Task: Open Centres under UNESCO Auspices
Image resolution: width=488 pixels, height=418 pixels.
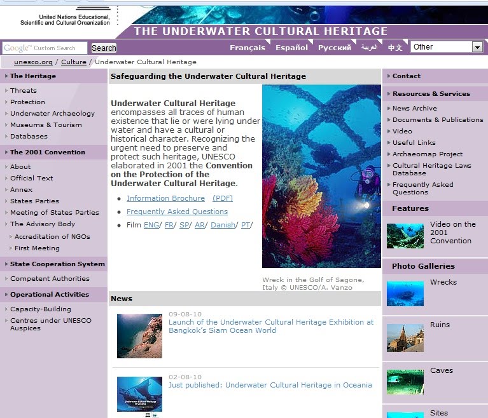Action: pyautogui.click(x=51, y=324)
